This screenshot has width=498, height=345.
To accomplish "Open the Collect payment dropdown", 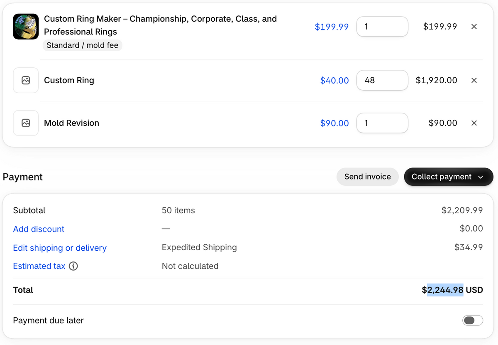I will [x=449, y=177].
